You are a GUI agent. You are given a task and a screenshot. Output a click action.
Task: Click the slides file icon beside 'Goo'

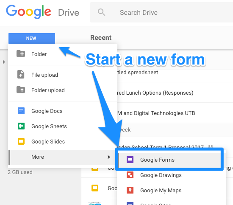[94, 188]
